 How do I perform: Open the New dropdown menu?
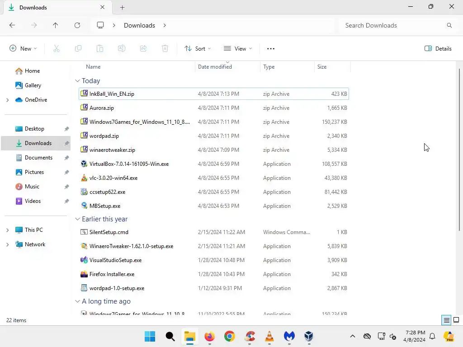(23, 49)
